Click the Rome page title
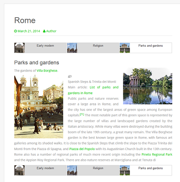Image resolution: width=180 pixels, height=182 pixels. [x=25, y=20]
